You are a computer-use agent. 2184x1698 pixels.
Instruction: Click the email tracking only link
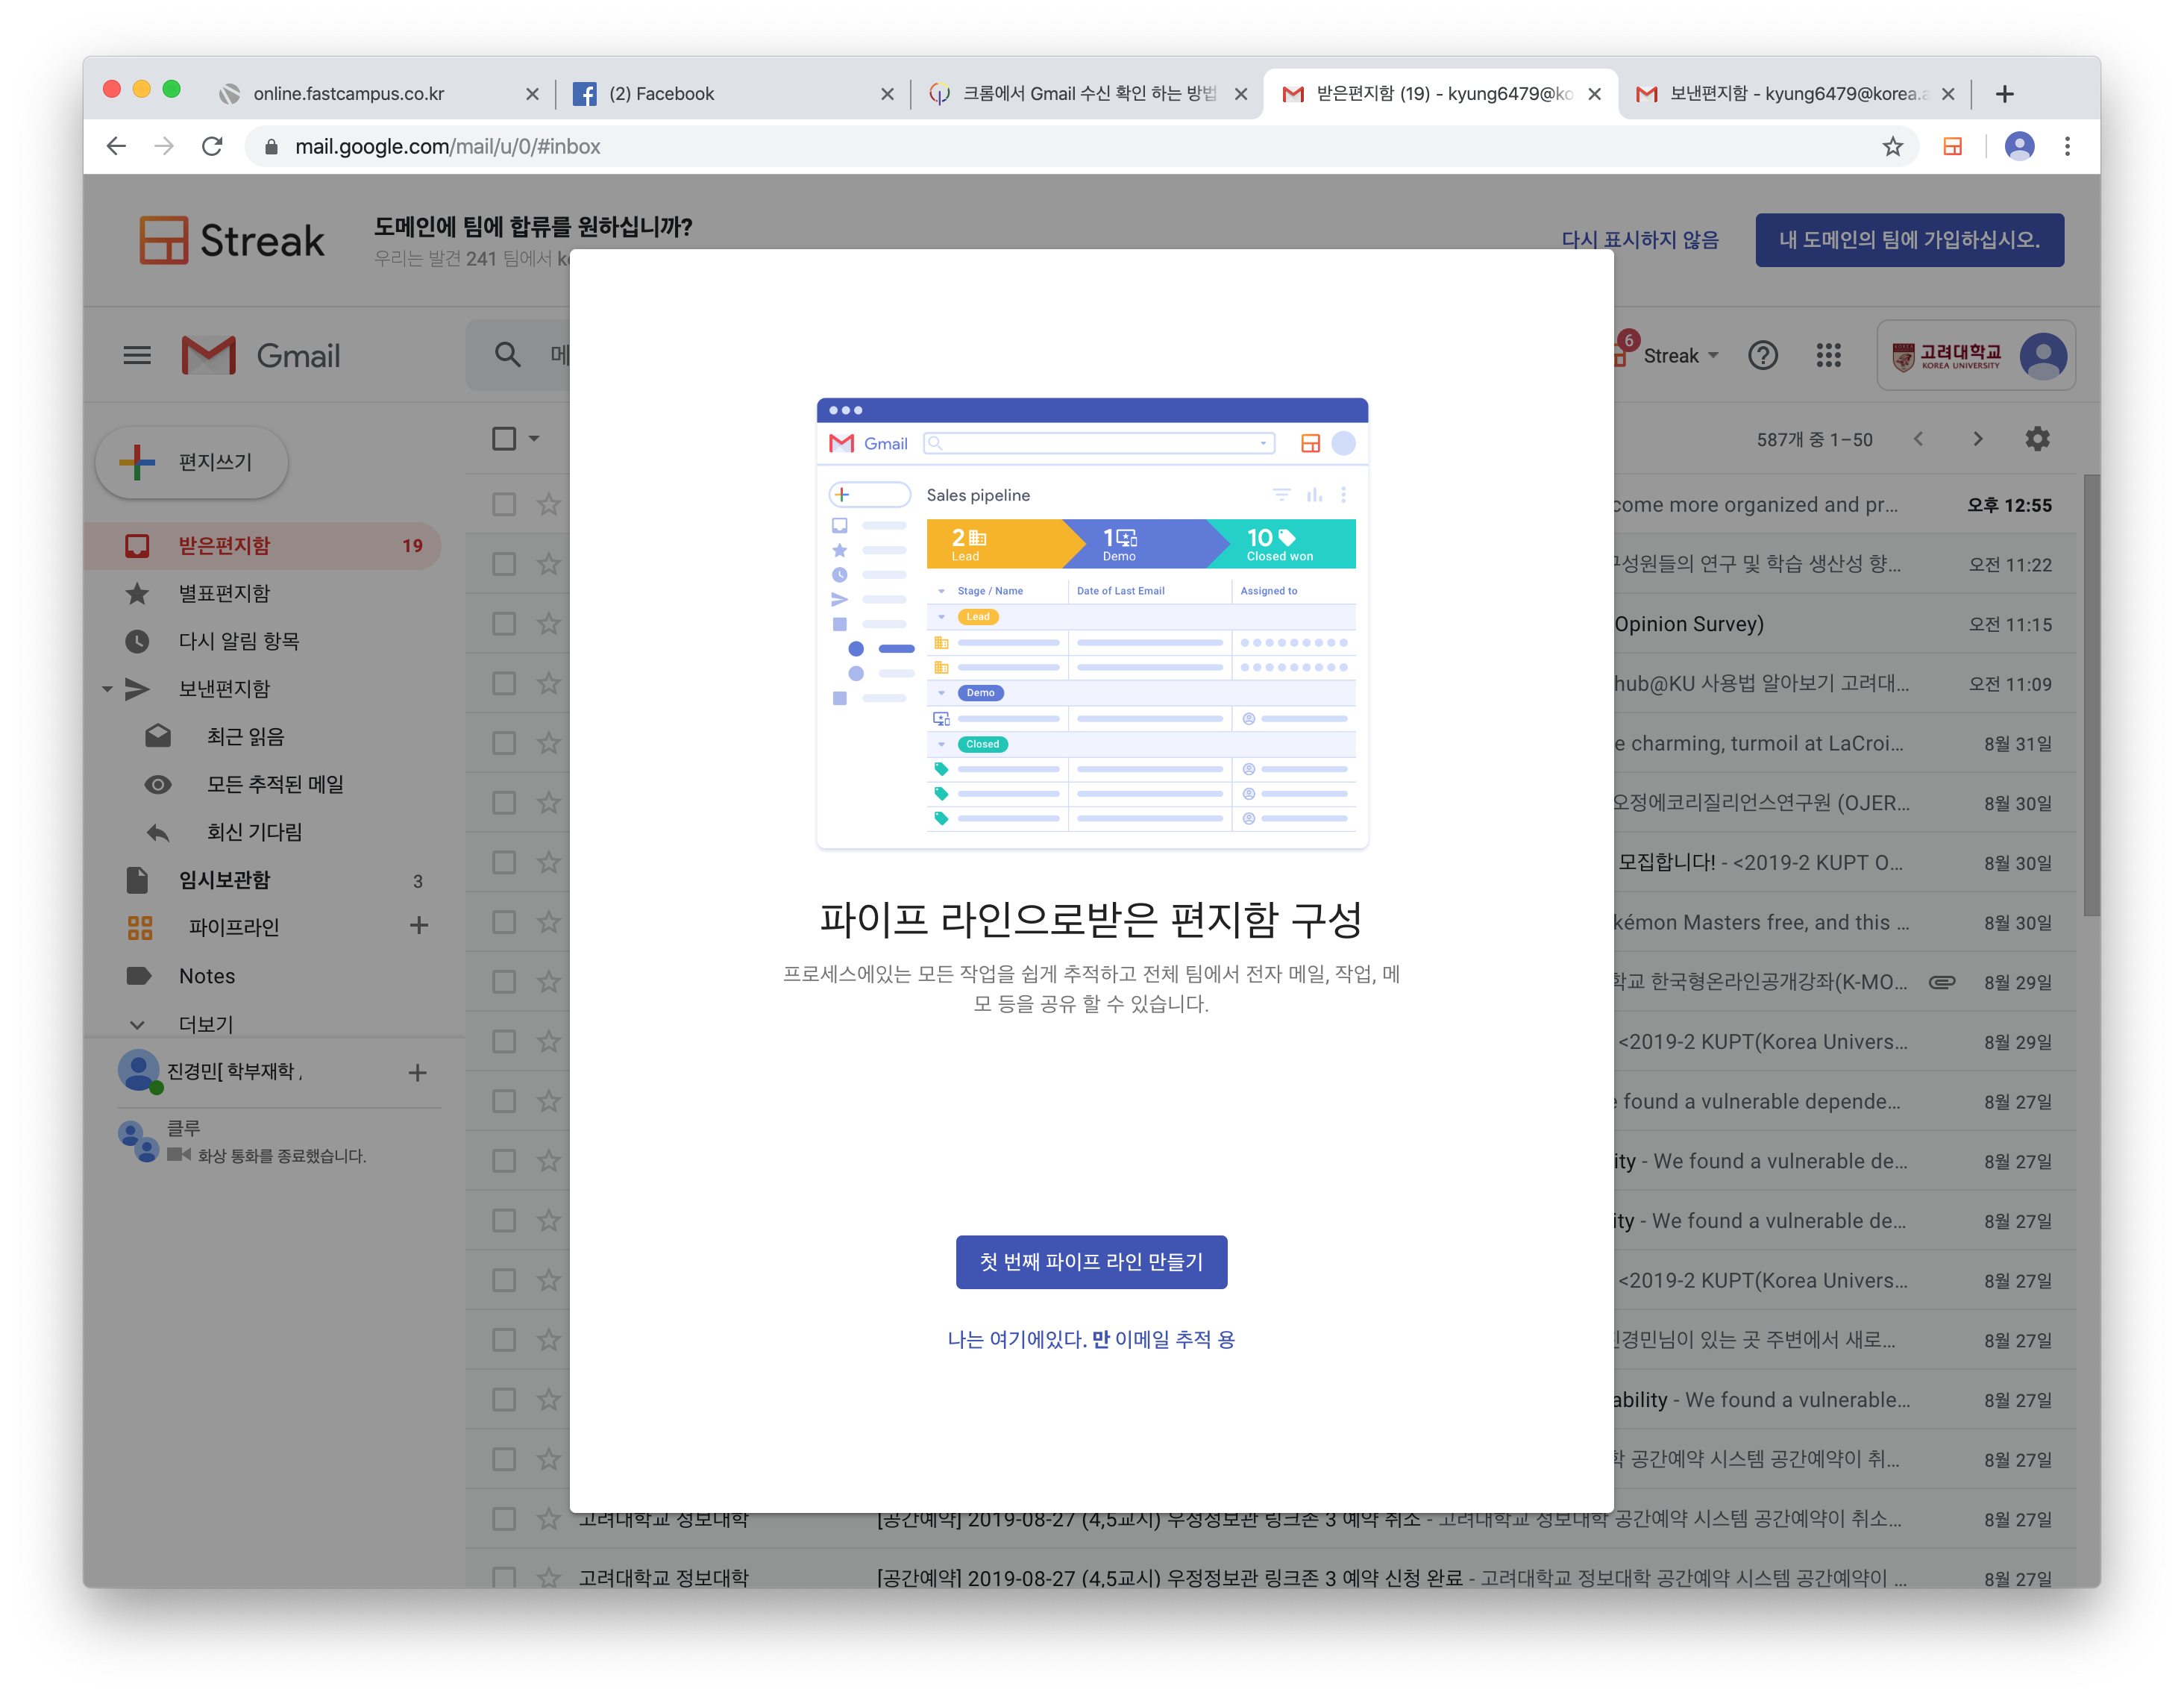point(1091,1339)
